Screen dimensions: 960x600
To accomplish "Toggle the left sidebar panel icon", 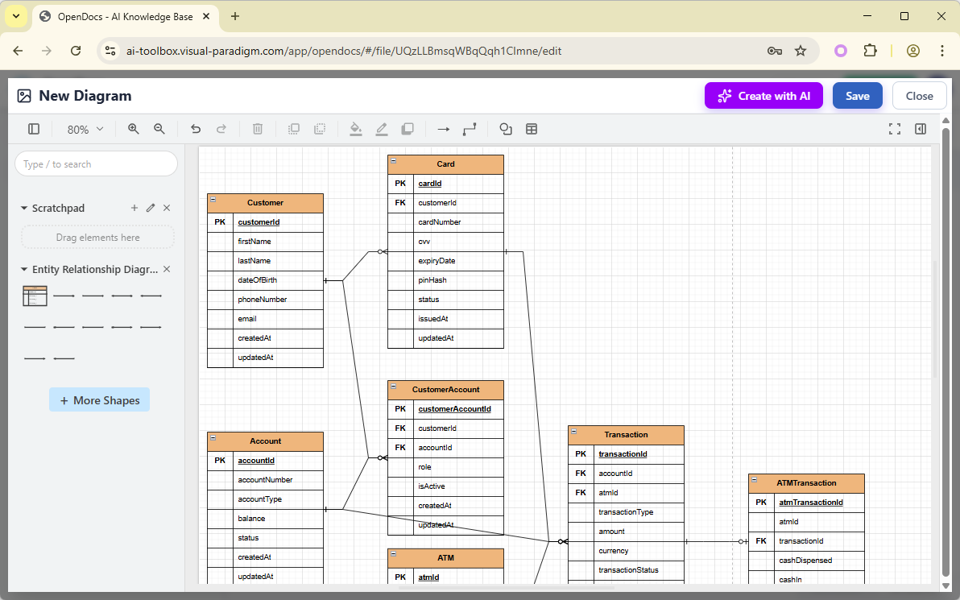I will pos(33,129).
